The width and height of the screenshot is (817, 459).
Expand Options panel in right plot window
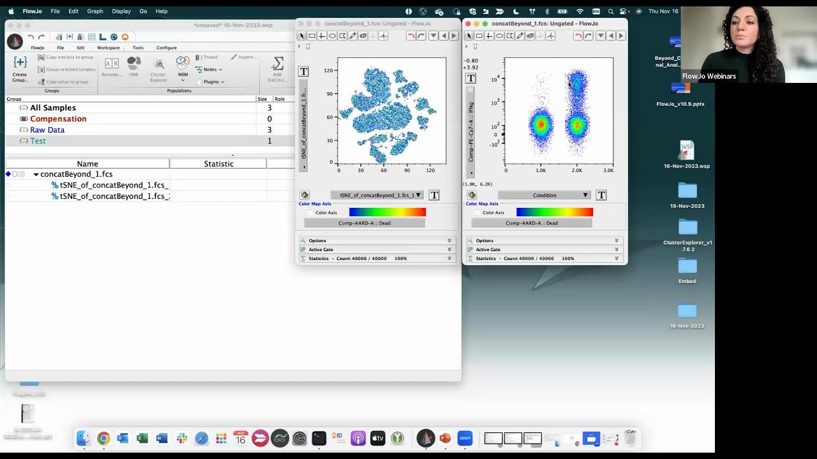(x=544, y=240)
